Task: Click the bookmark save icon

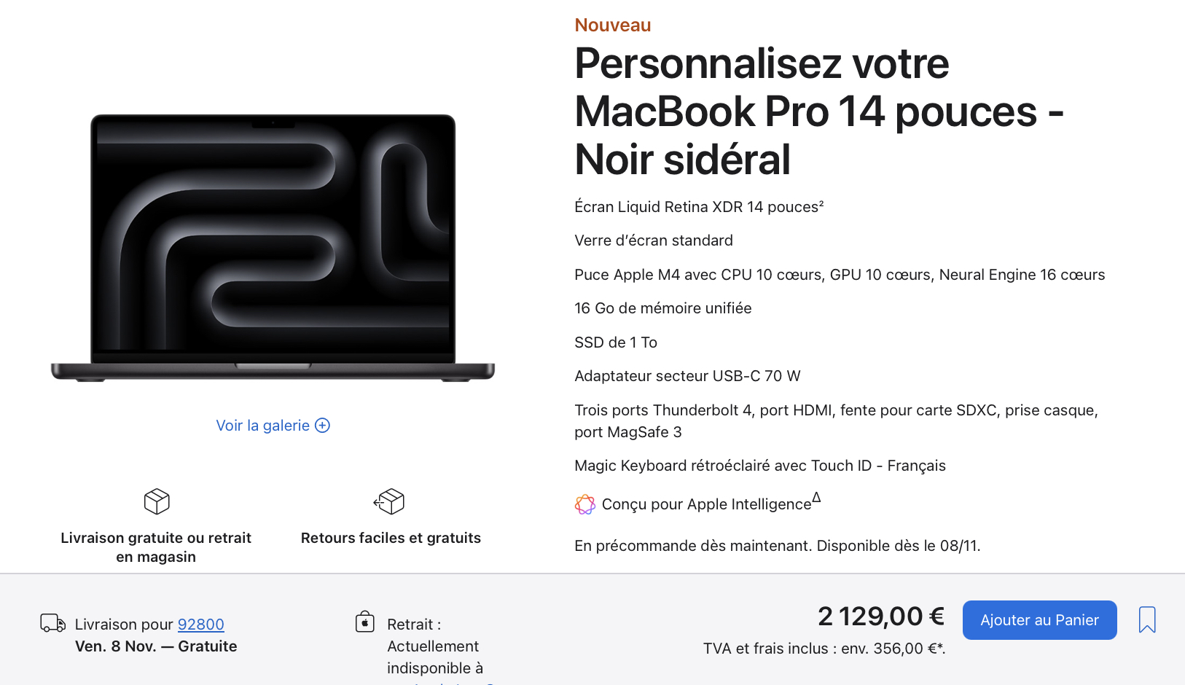Action: click(x=1147, y=619)
